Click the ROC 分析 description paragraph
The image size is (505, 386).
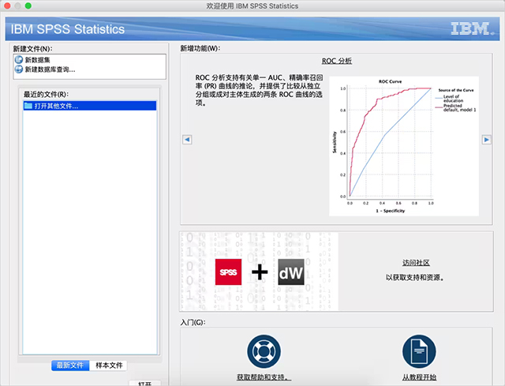click(259, 90)
